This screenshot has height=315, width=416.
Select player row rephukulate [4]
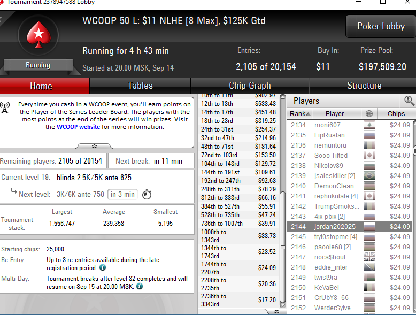click(x=350, y=196)
